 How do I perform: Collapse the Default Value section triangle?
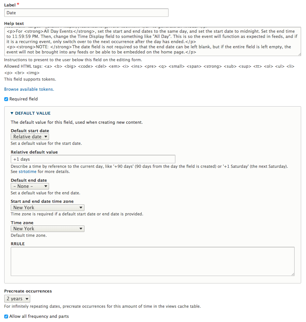click(12, 113)
